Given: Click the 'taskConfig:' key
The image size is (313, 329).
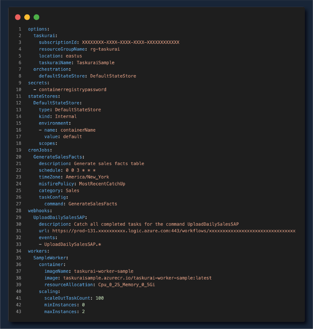Looking at the screenshot, I should click(53, 197).
